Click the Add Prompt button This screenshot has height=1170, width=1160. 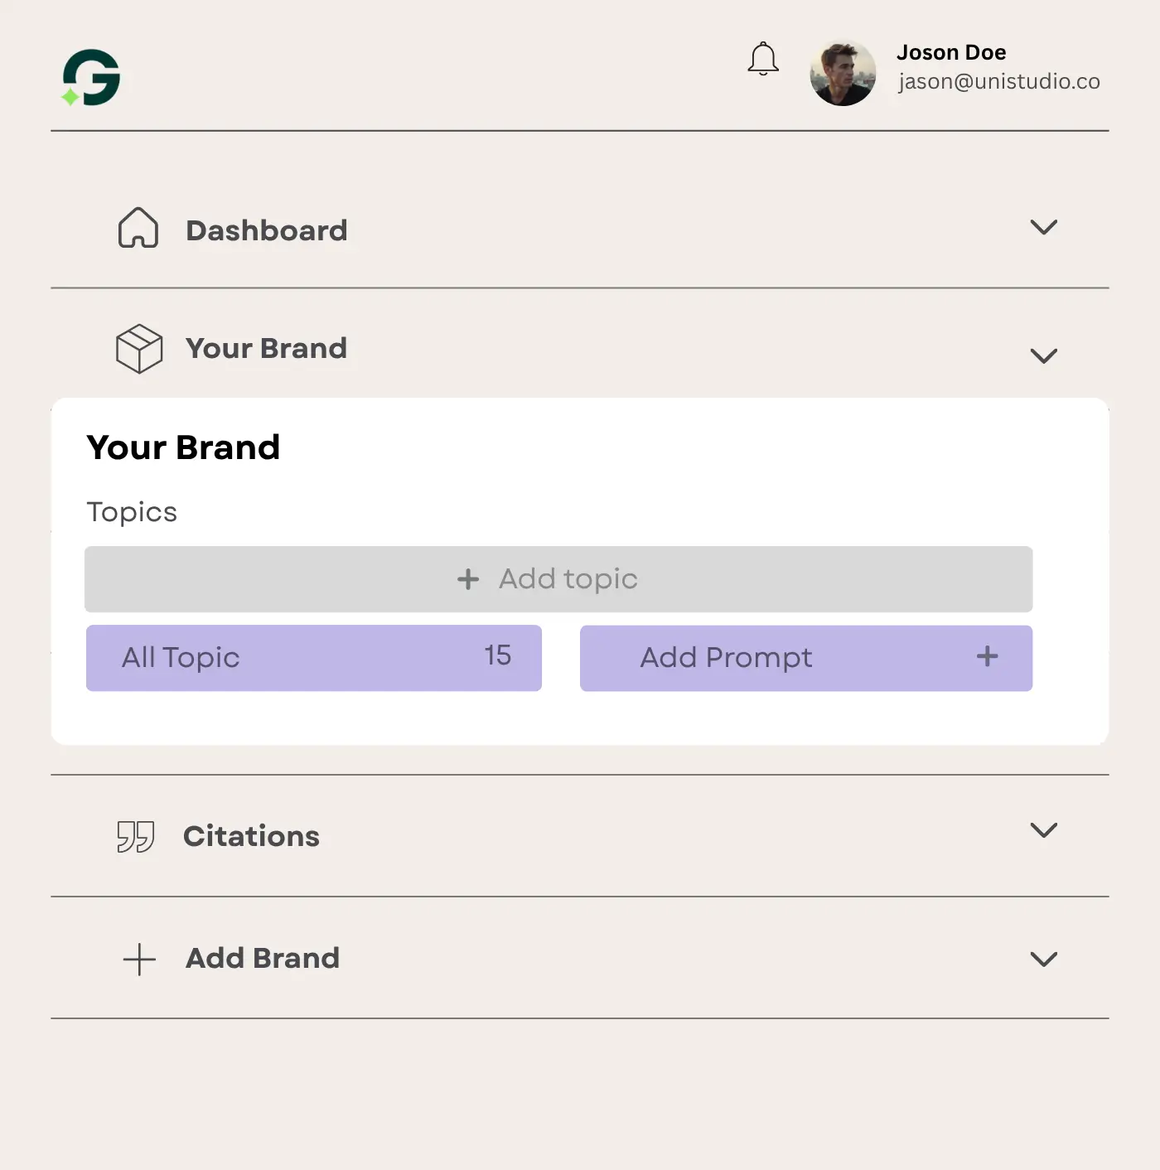point(726,658)
